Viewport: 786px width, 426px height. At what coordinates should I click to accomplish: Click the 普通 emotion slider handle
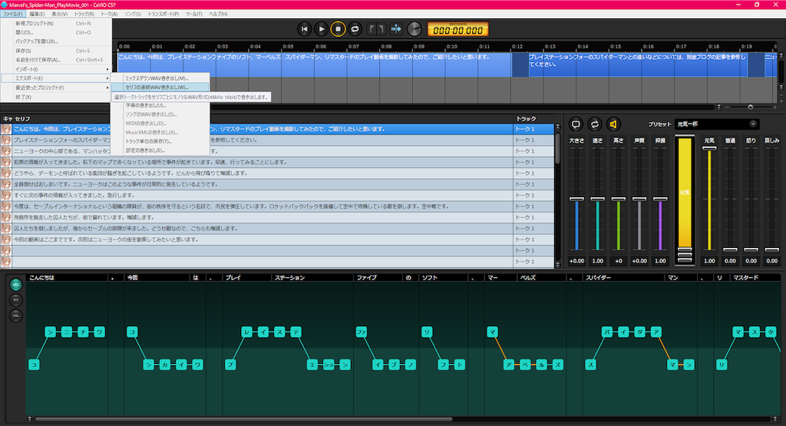[x=731, y=249]
